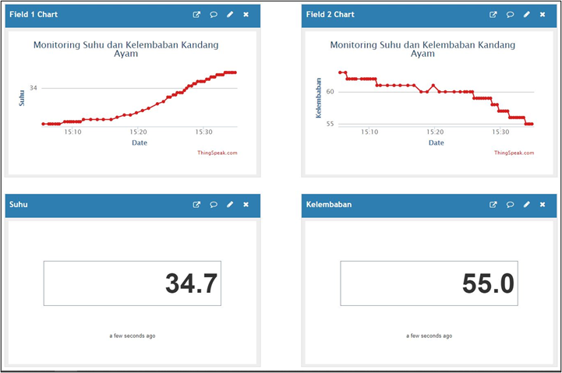Click comment icon on Field 2 Chart
Image resolution: width=562 pixels, height=373 pixels.
(511, 15)
